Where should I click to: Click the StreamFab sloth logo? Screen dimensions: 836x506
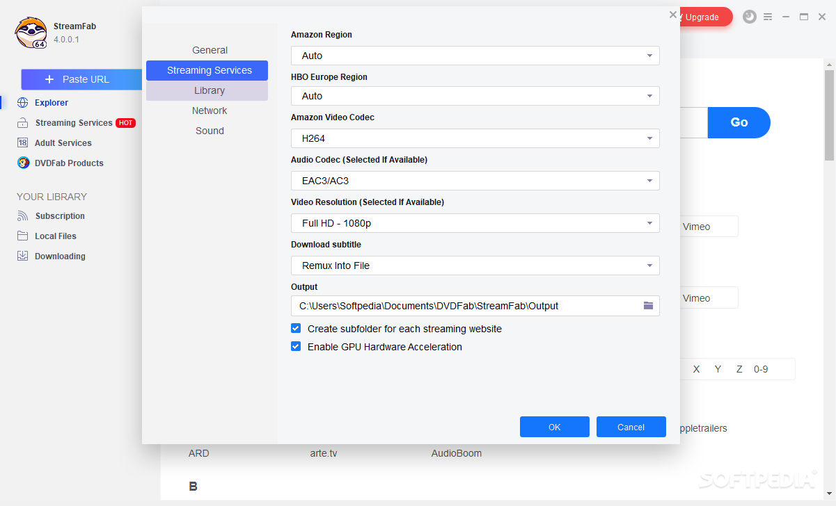click(31, 33)
